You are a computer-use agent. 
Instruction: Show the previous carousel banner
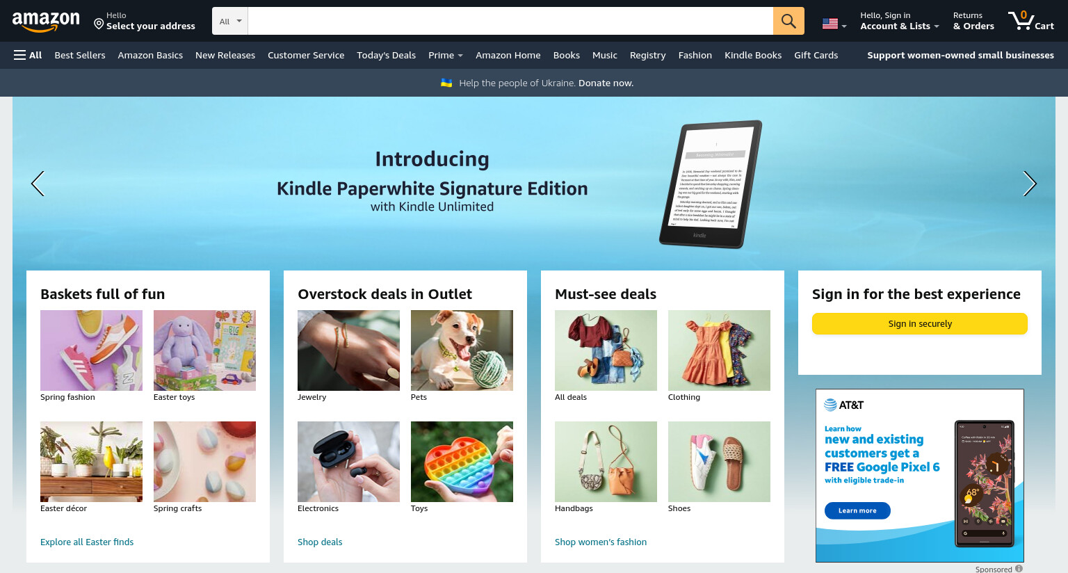(38, 184)
